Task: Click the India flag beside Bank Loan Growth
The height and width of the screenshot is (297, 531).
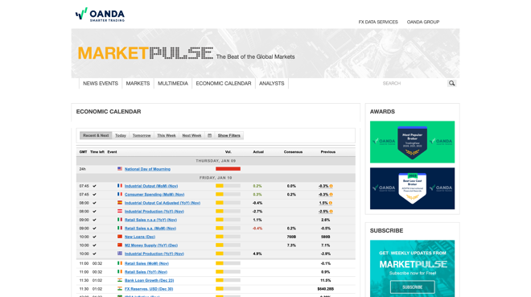Action: (120, 280)
